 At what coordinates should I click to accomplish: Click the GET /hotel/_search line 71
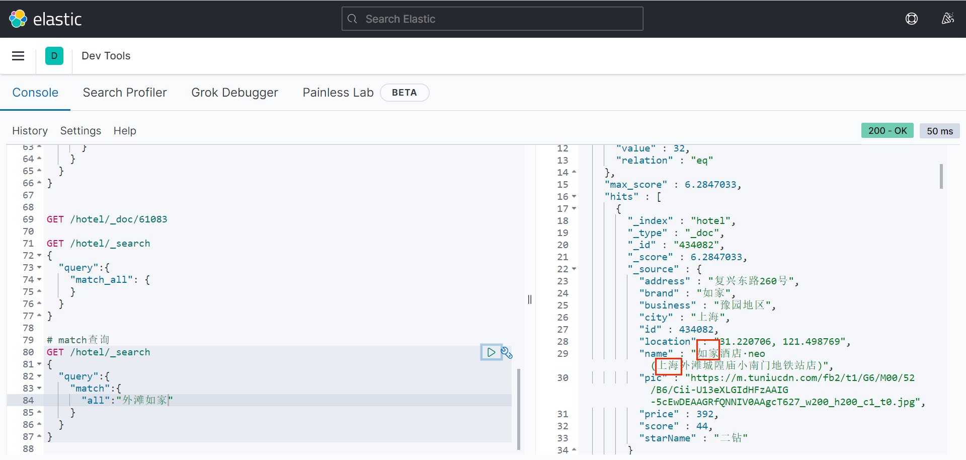(x=98, y=244)
